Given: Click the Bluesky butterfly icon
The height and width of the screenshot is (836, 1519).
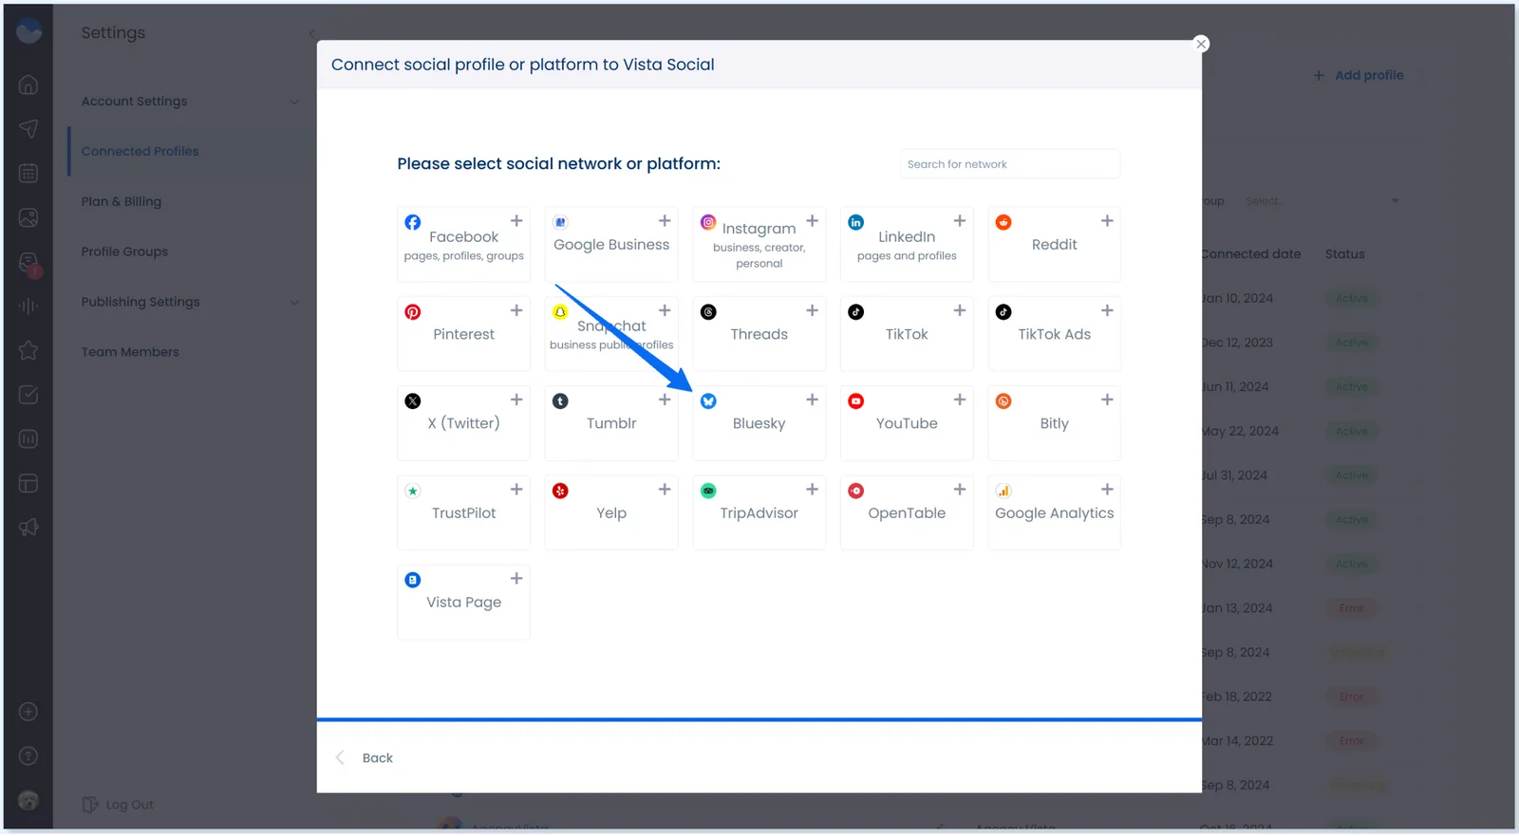Looking at the screenshot, I should (708, 401).
